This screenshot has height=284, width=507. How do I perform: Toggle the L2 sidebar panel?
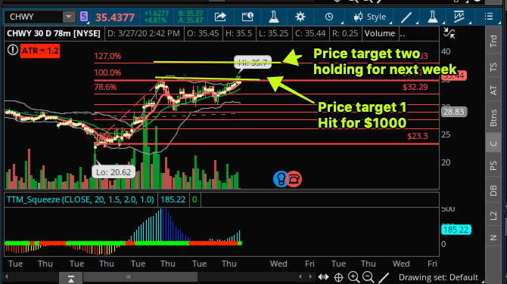tap(493, 215)
